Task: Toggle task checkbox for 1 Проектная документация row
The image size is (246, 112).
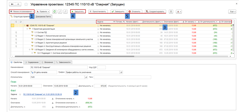Action: pos(98,29)
